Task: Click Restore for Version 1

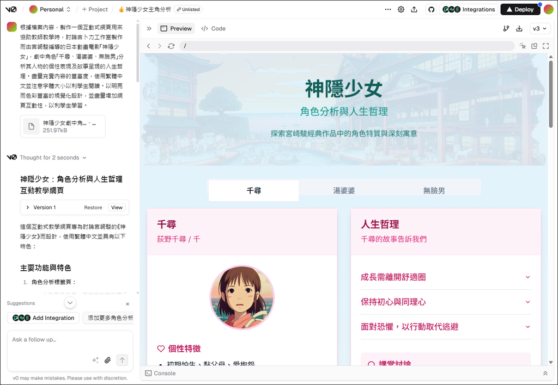Action: click(93, 207)
